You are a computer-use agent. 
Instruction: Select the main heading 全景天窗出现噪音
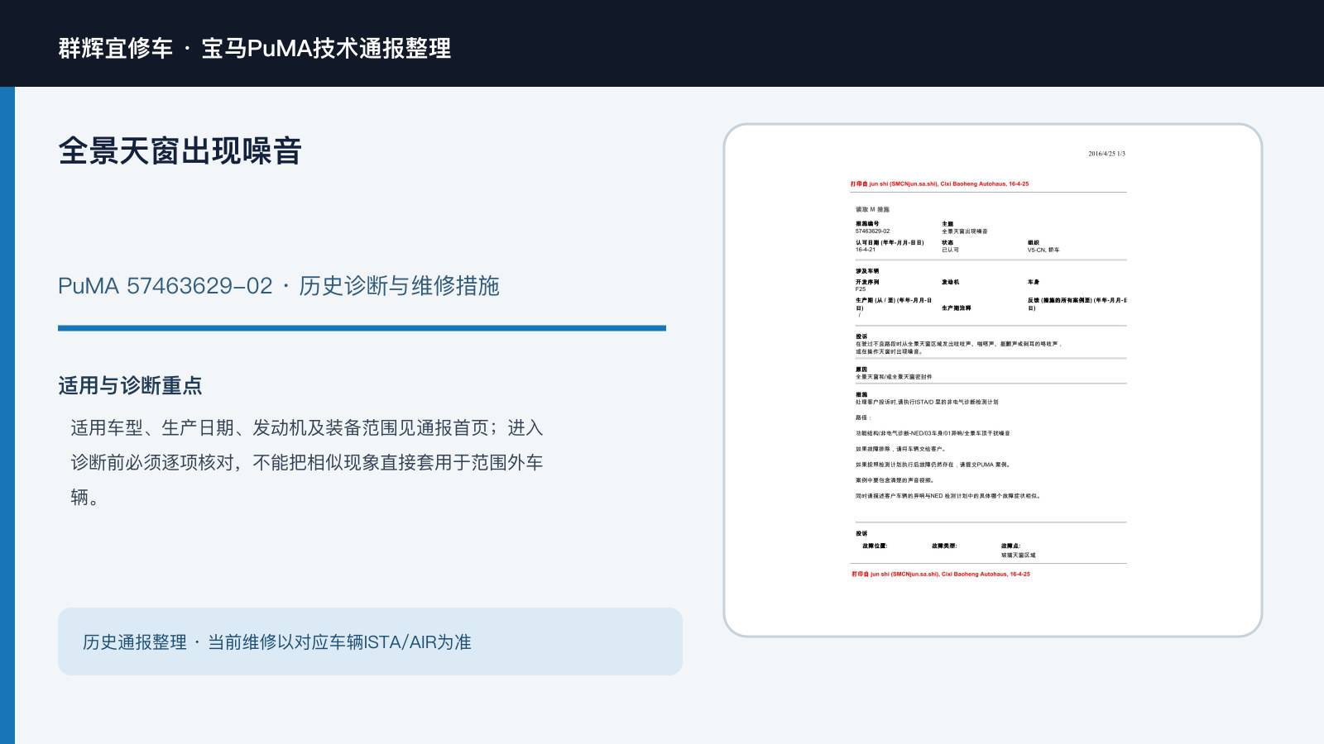point(180,151)
